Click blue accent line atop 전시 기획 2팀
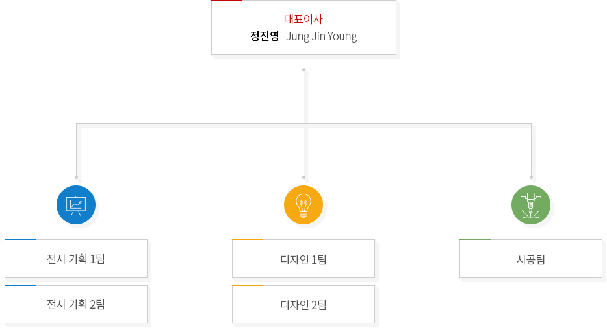Screen dimensions: 607x328 pyautogui.click(x=20, y=285)
